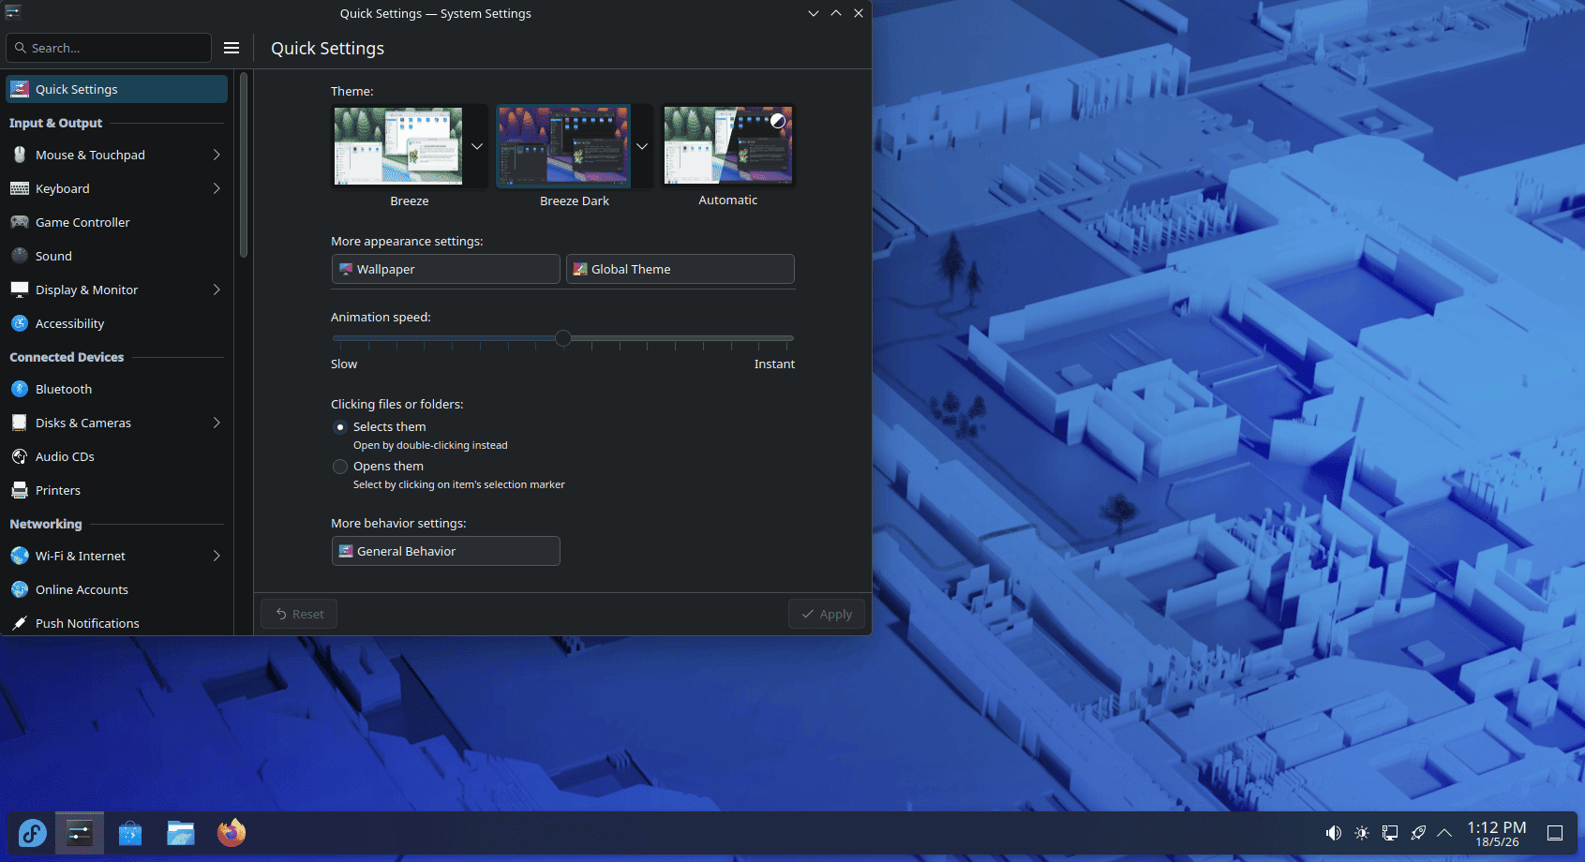1585x862 pixels.
Task: Click System Settings icon in taskbar
Action: coord(80,833)
